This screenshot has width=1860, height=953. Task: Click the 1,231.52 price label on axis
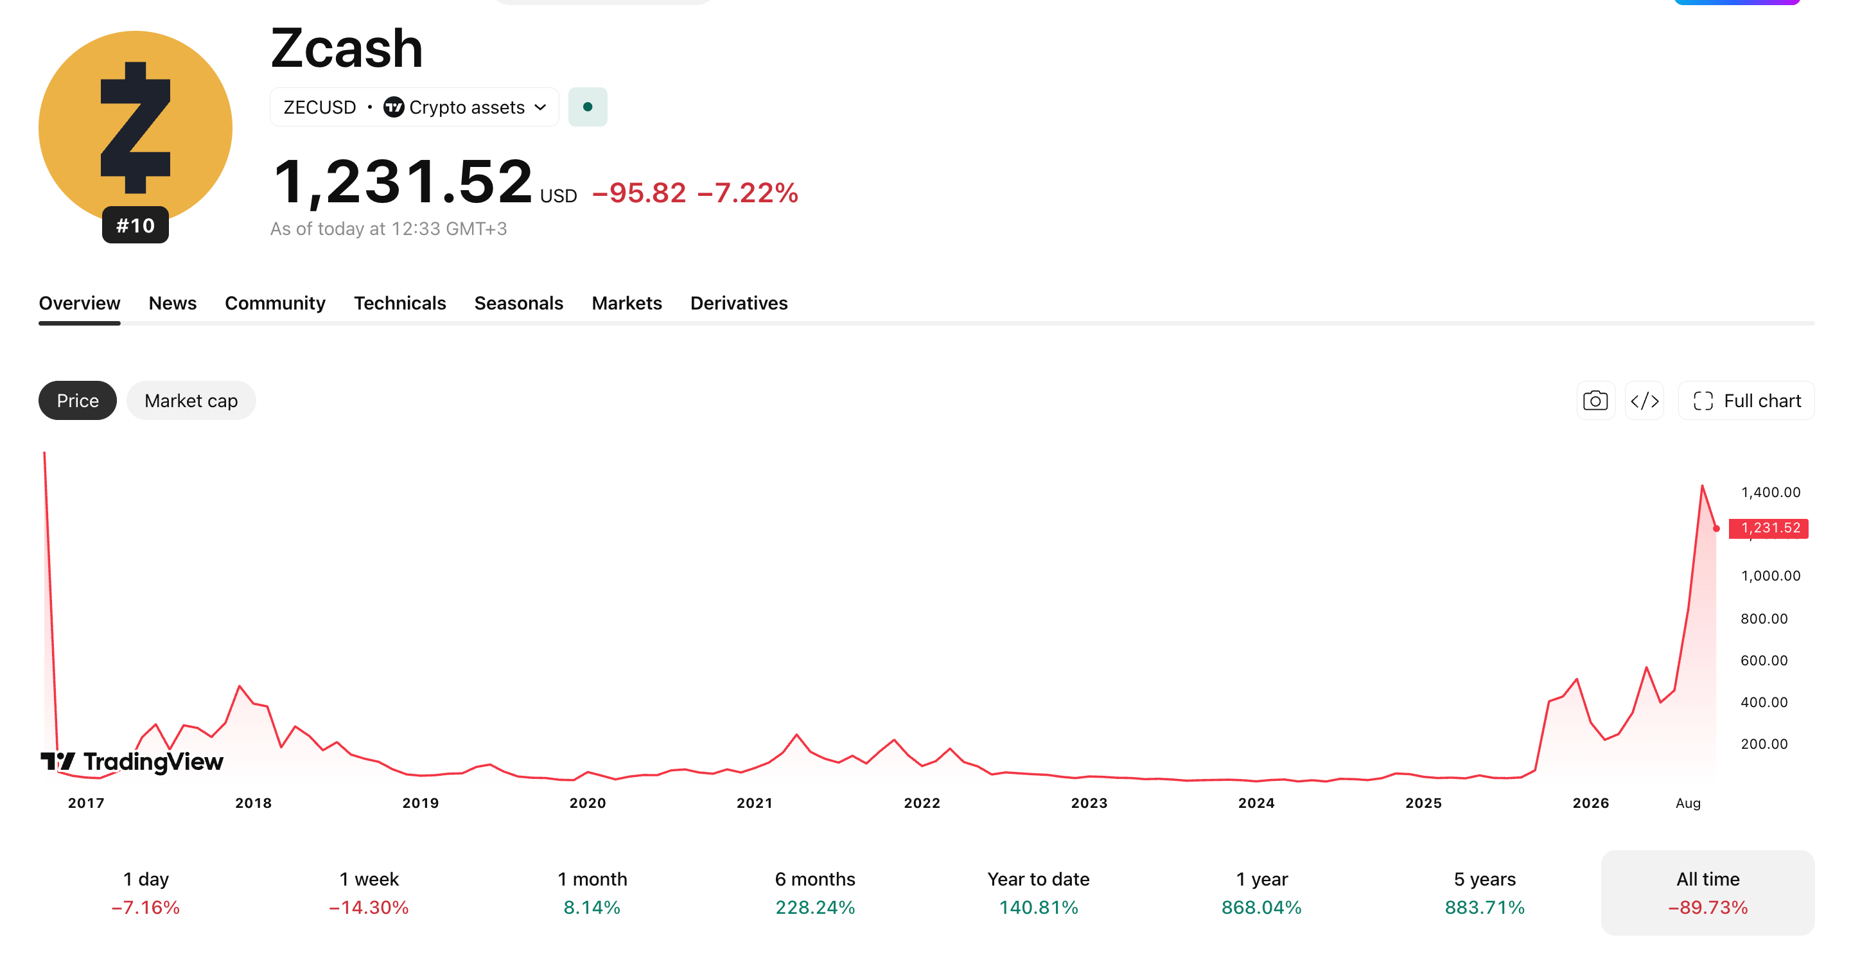pos(1768,528)
